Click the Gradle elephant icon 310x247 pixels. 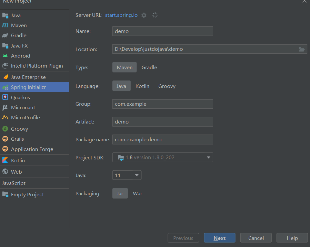click(5, 36)
